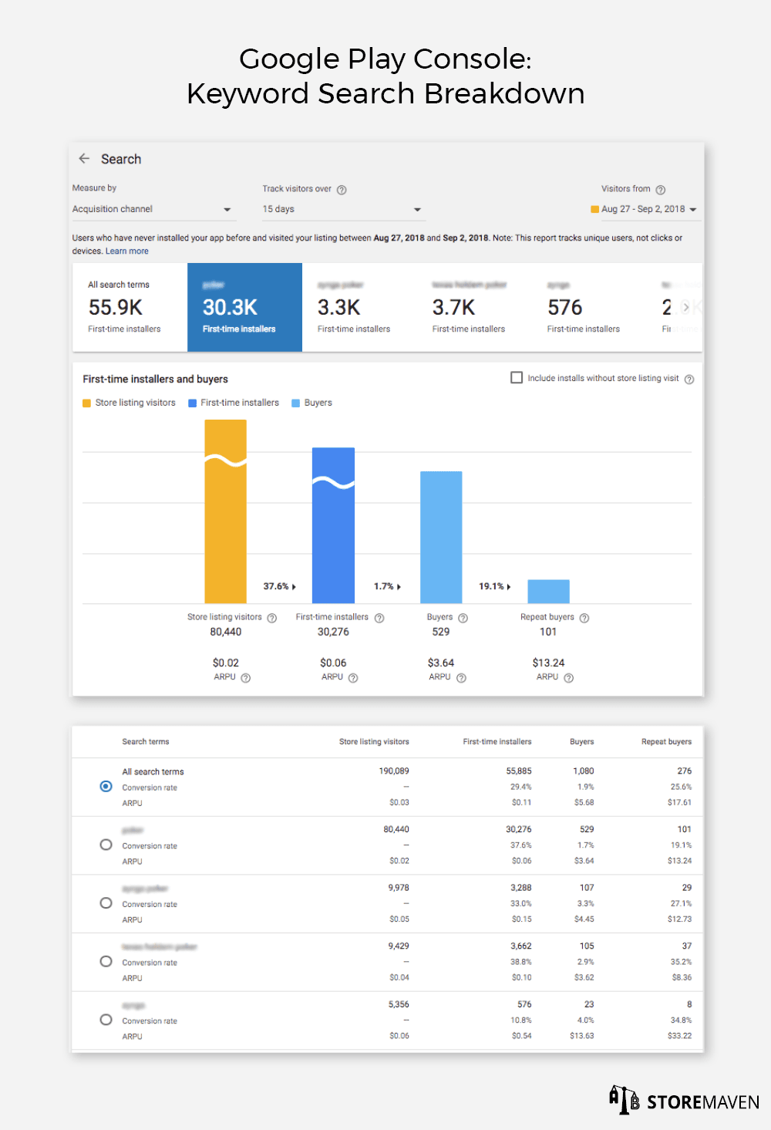Click the $13.63 ARPU value
771x1130 pixels.
(x=582, y=1036)
